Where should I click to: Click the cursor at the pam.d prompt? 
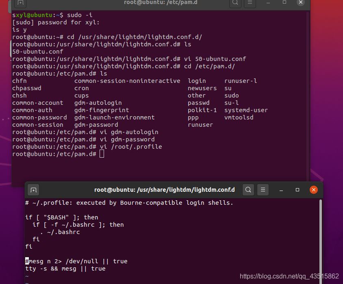tap(102, 154)
